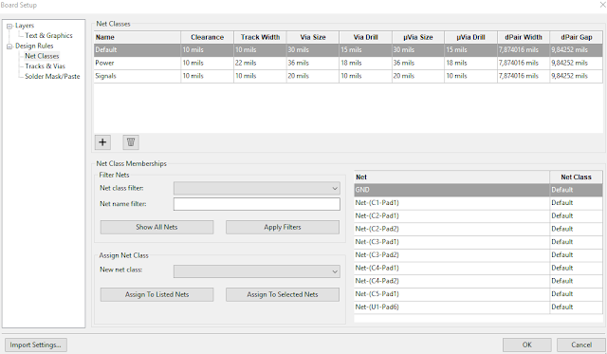Open the Net class filter dropdown

coord(257,188)
